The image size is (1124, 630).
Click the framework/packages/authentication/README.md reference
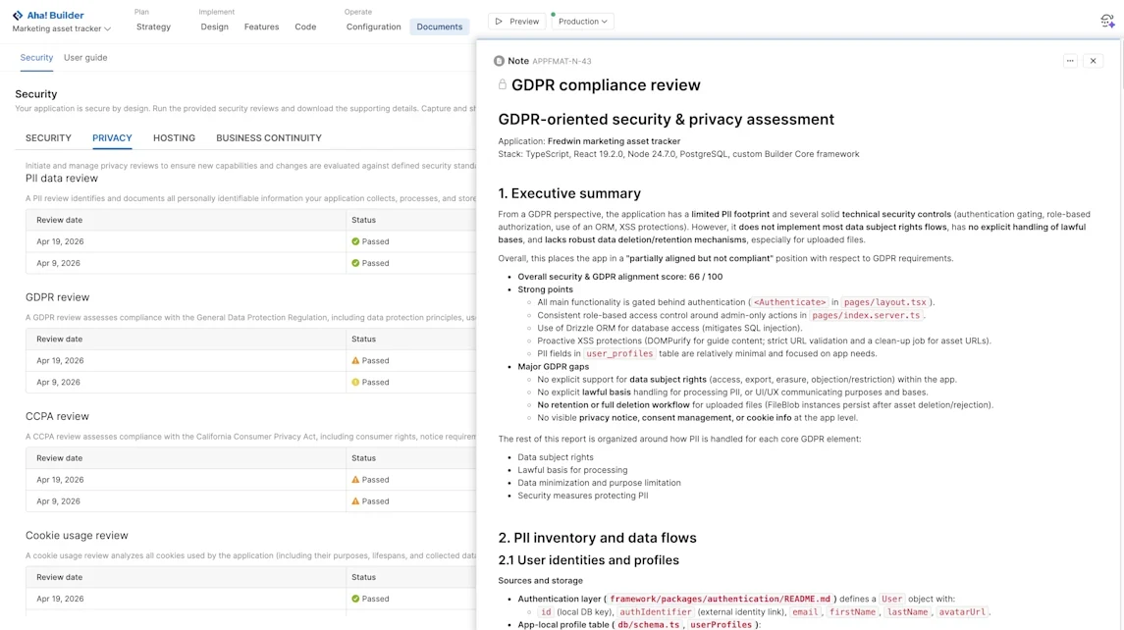pyautogui.click(x=720, y=600)
